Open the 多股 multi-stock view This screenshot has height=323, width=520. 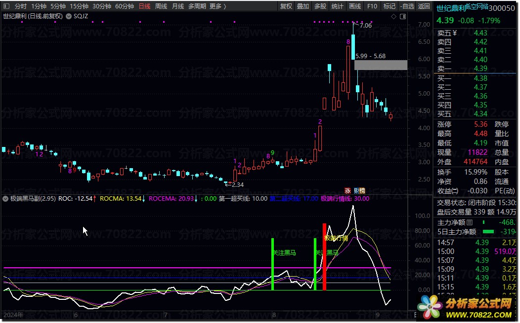(320, 6)
